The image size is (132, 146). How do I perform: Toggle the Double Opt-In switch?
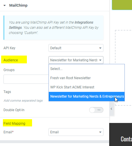point(96,110)
